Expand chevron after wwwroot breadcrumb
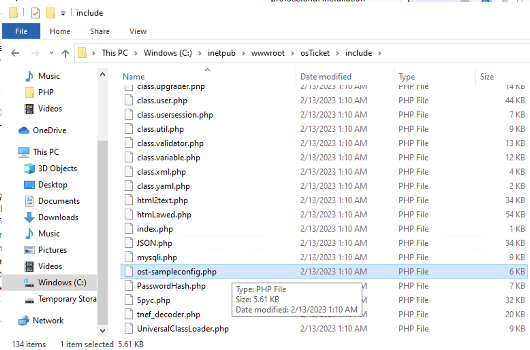Viewport: 530px width, 350px height. pos(293,53)
